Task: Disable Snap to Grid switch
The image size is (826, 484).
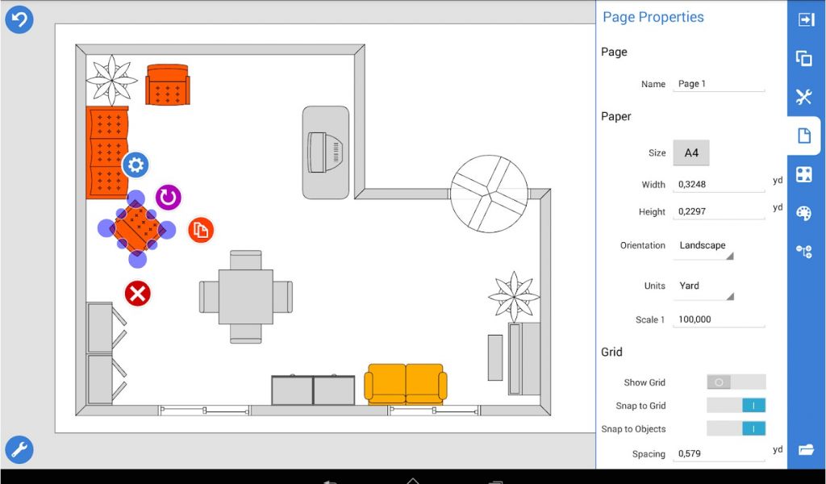Action: [x=736, y=406]
